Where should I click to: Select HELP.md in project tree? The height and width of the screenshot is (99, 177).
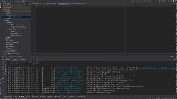click(10, 48)
